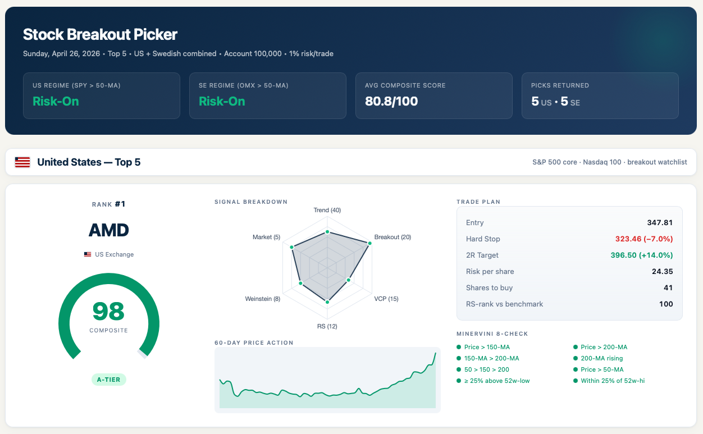The height and width of the screenshot is (434, 703).
Task: Click the Picks Returned summary card
Action: coord(600,95)
